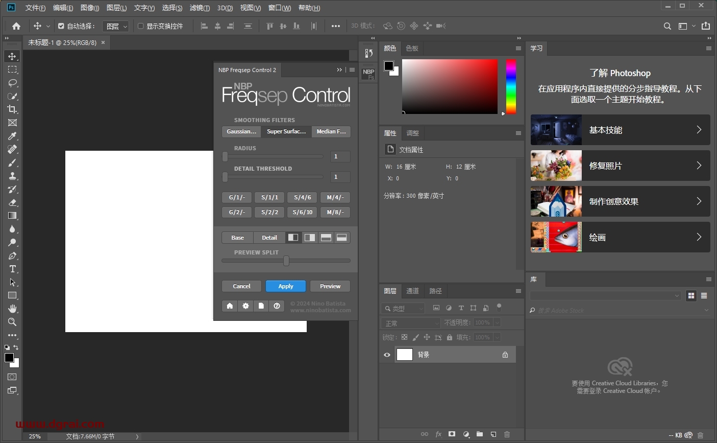Image resolution: width=717 pixels, height=443 pixels.
Task: Select right-half split preview mode
Action: tap(309, 238)
